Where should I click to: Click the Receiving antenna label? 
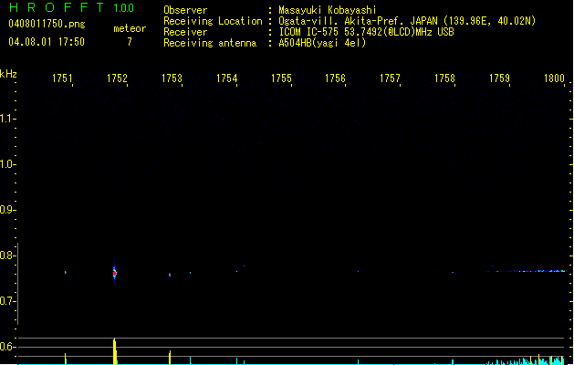(210, 43)
